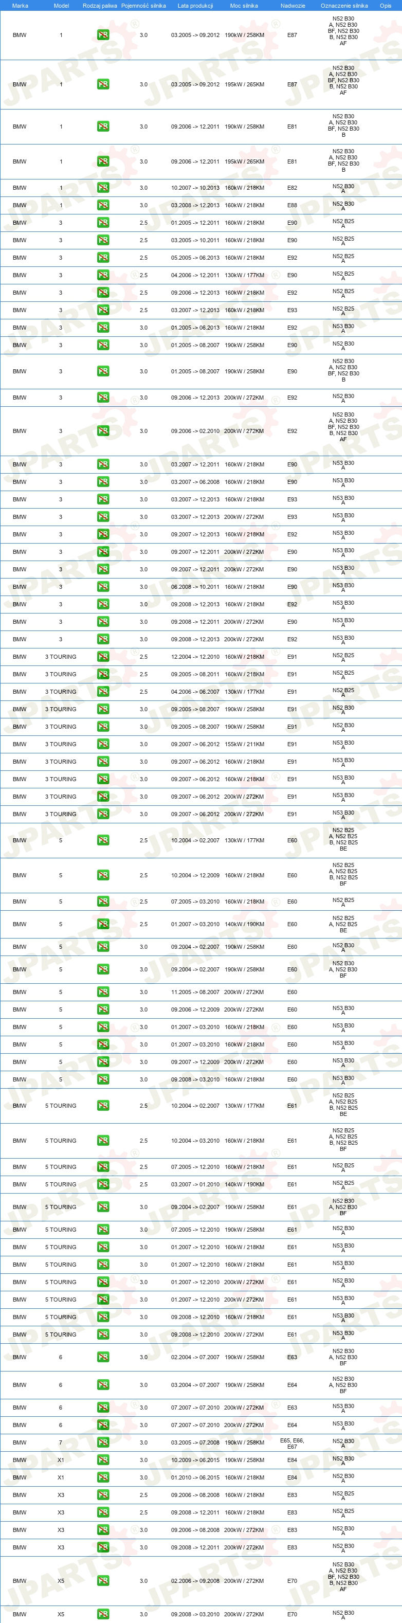
Task: Click fuel icon in BMW 3 E93 2.5 row
Action: (103, 311)
